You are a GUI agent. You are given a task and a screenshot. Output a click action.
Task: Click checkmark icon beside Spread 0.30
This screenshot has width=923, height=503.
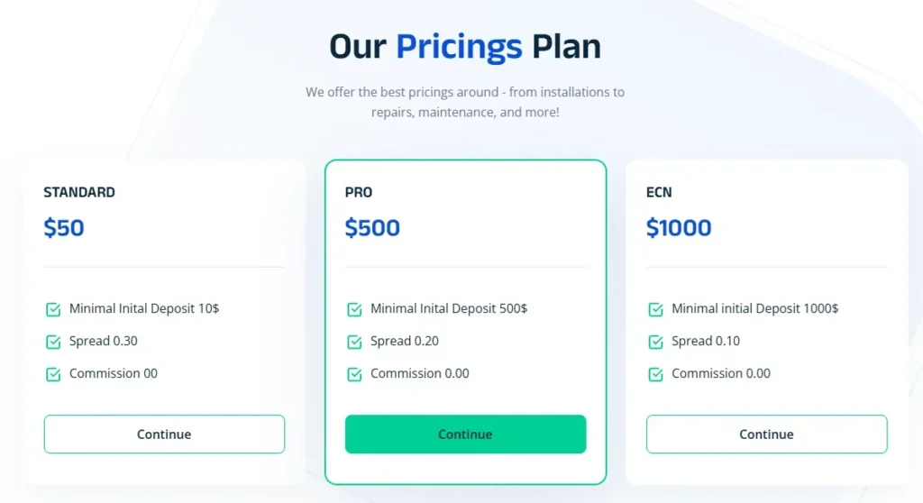tap(53, 342)
